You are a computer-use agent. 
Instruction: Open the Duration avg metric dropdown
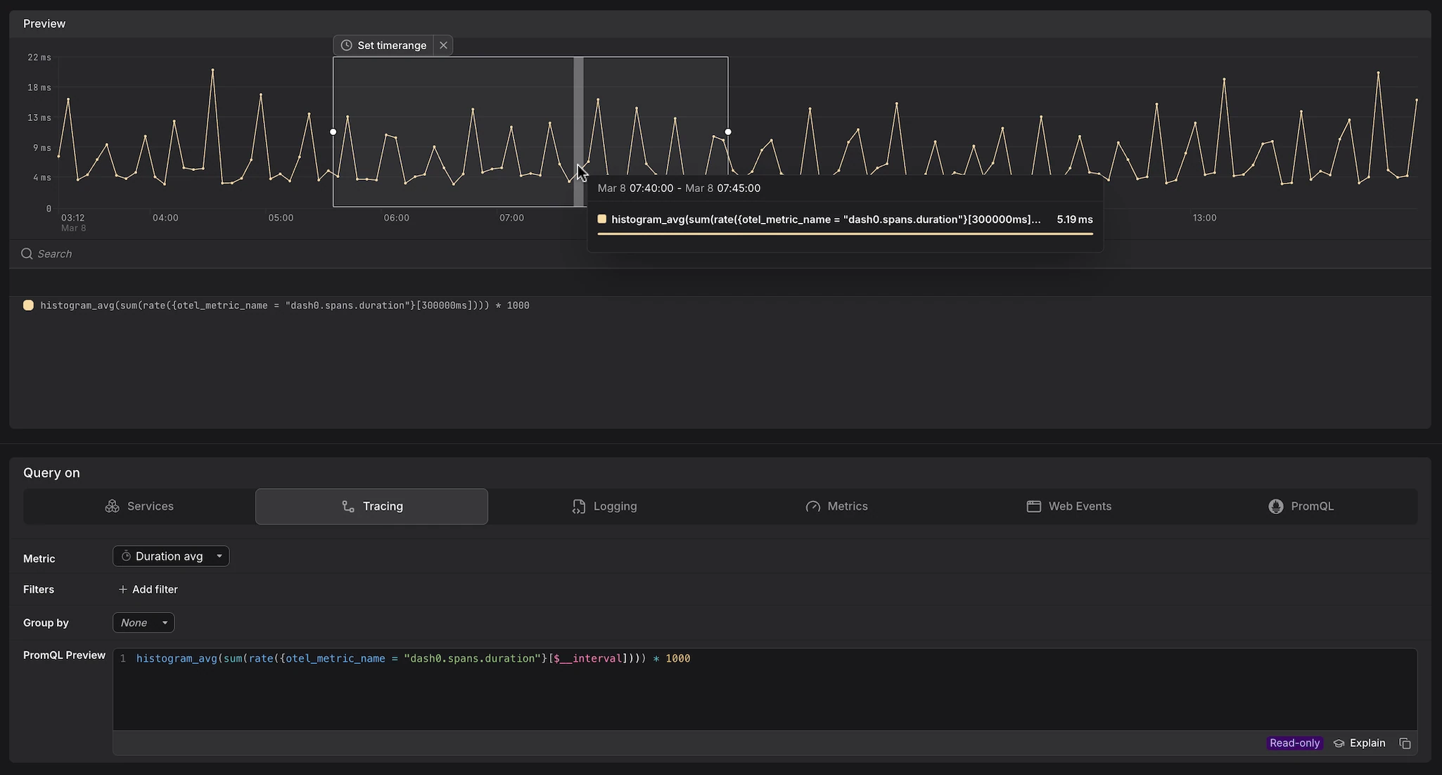click(x=171, y=556)
